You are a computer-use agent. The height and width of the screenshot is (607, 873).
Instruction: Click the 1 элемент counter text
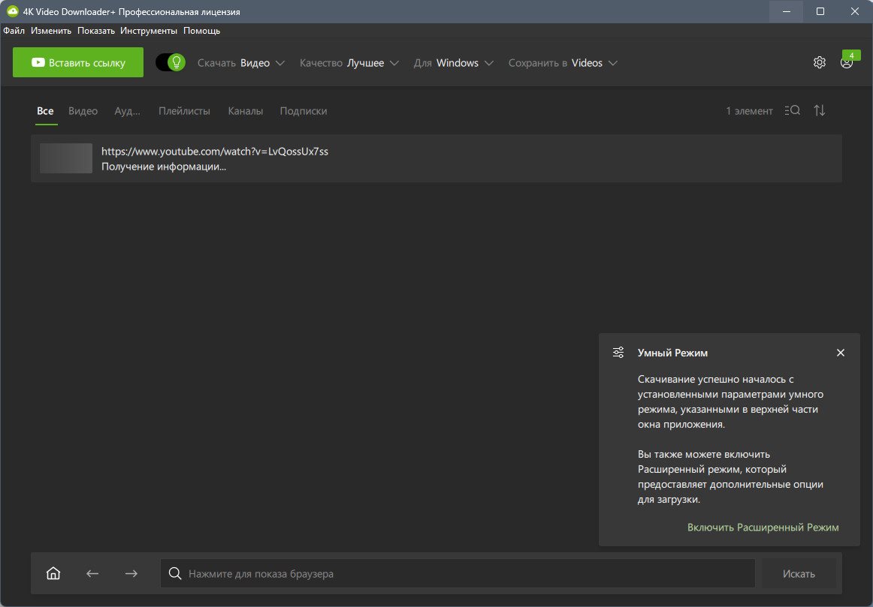coord(749,110)
